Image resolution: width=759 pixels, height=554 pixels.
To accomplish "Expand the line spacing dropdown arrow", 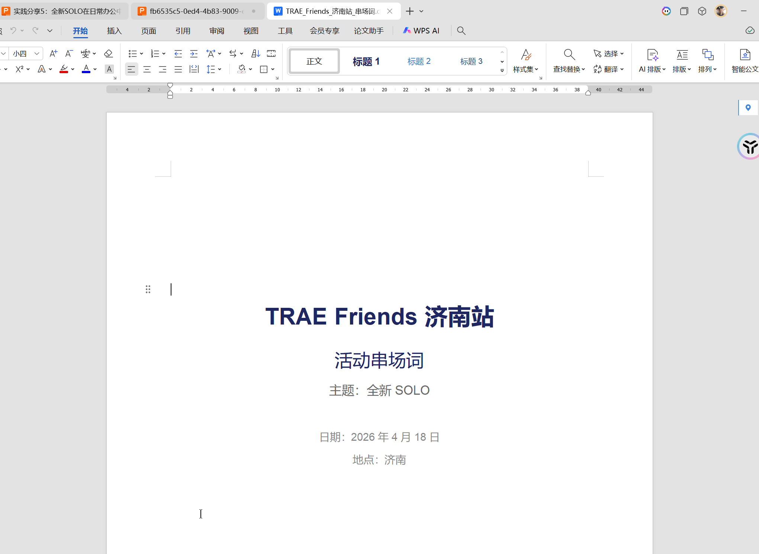I will click(220, 69).
